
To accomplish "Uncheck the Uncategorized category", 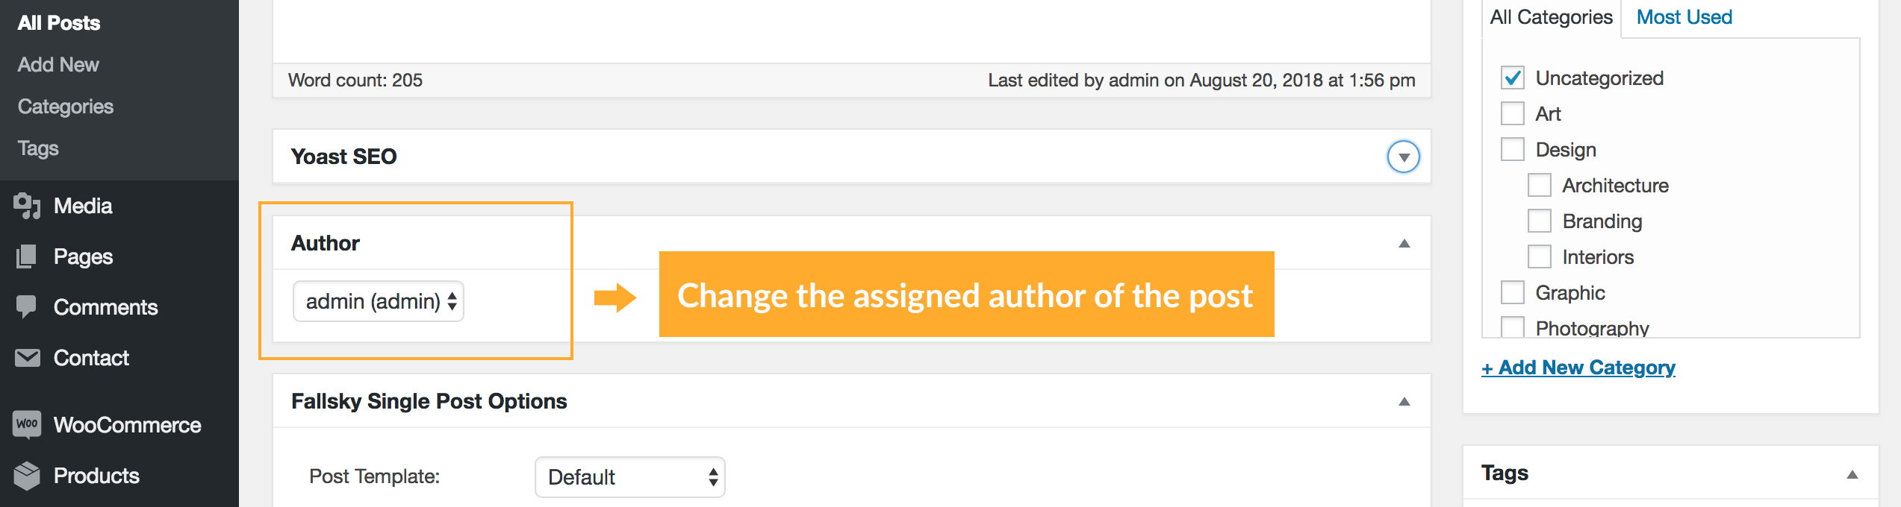I will 1513,78.
